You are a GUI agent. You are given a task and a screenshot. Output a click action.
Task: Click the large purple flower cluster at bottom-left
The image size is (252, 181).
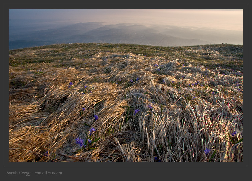tap(80, 142)
